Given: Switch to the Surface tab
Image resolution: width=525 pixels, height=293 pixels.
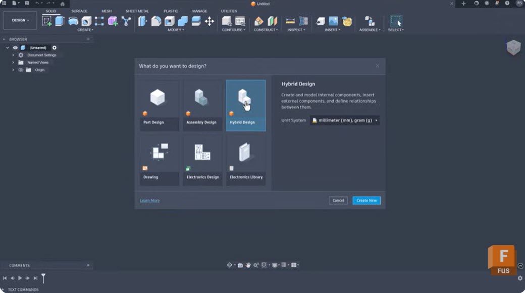Looking at the screenshot, I should (x=79, y=11).
